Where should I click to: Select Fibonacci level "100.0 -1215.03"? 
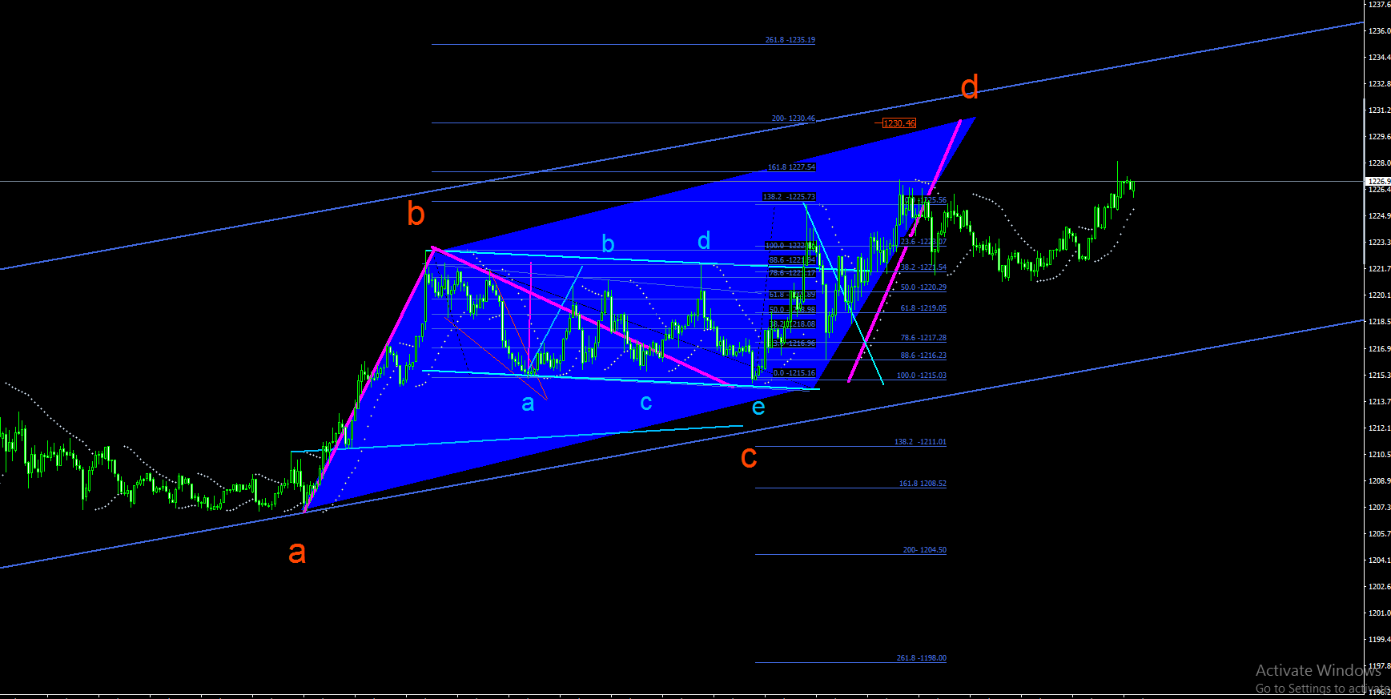coord(922,376)
